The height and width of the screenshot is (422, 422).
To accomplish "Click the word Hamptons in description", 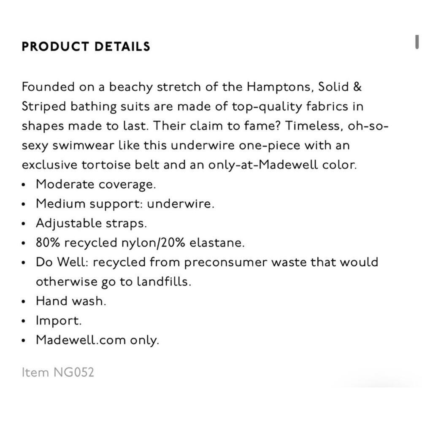I will pos(281,87).
